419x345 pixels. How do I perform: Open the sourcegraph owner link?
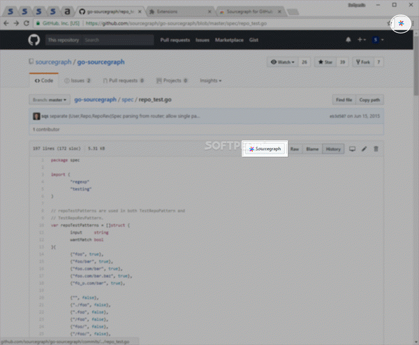click(54, 62)
